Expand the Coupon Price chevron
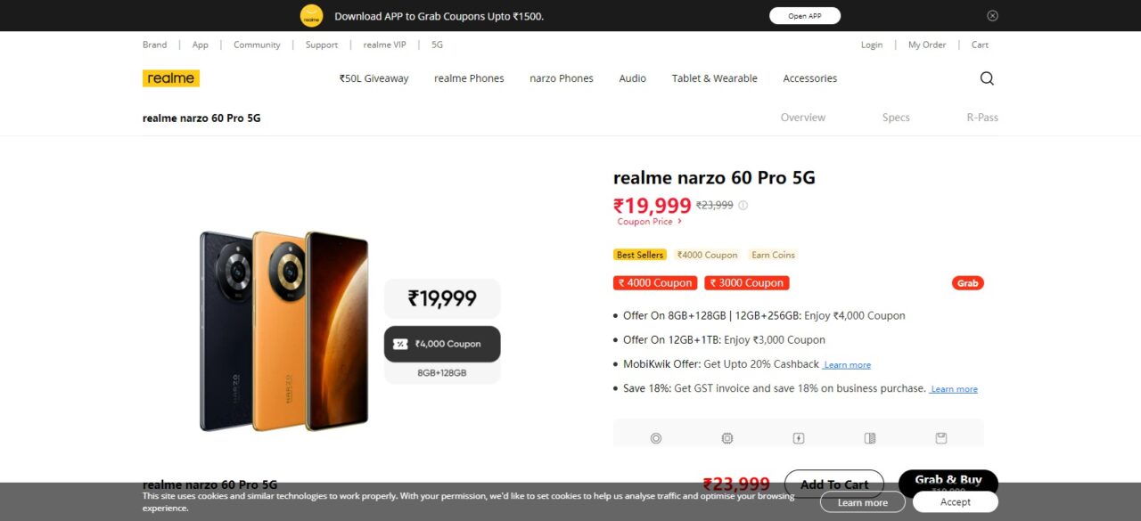 pyautogui.click(x=680, y=221)
